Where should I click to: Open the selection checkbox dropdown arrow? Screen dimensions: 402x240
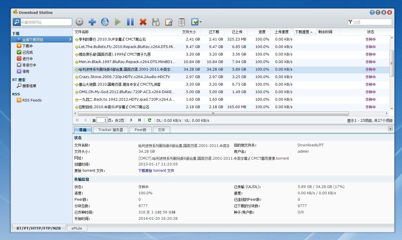click(201, 22)
